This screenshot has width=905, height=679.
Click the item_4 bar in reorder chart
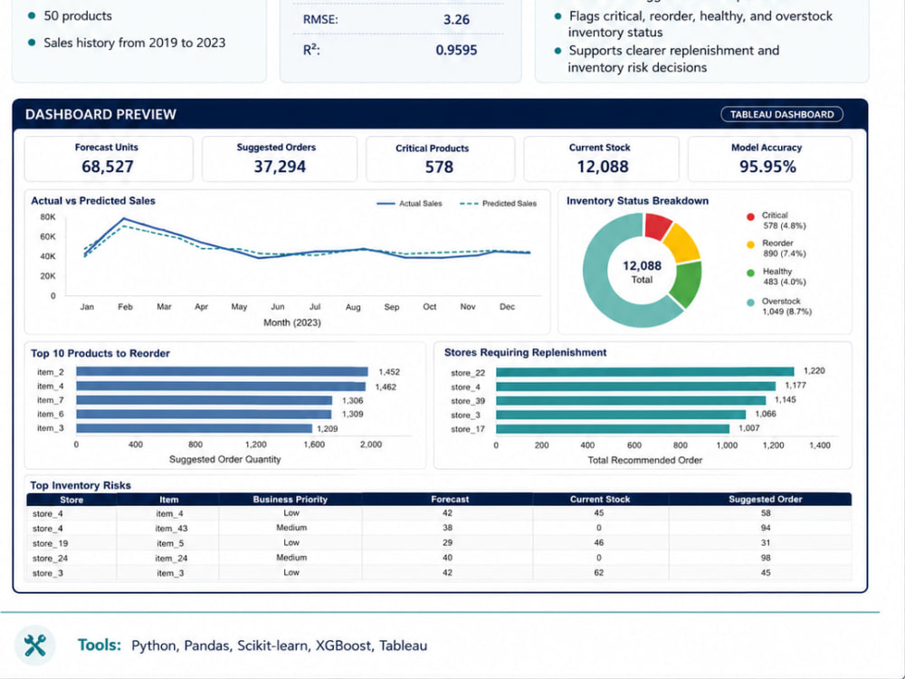click(221, 387)
